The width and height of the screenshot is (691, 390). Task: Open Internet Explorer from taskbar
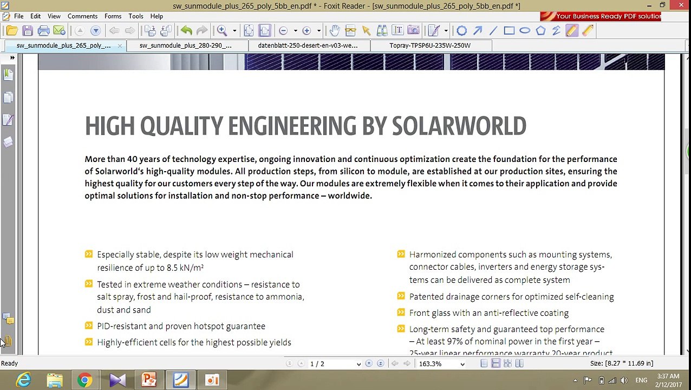pyautogui.click(x=23, y=380)
